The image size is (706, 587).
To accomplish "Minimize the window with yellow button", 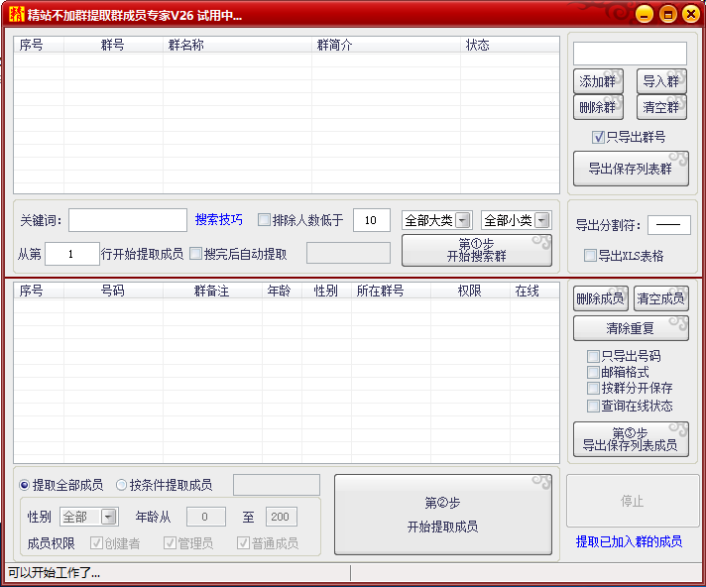I will (x=645, y=15).
